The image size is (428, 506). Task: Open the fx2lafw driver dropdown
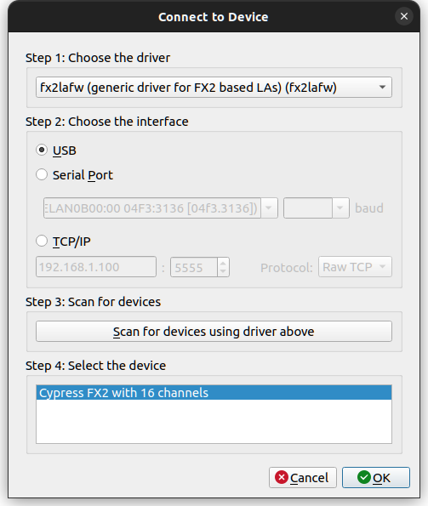[x=214, y=87]
